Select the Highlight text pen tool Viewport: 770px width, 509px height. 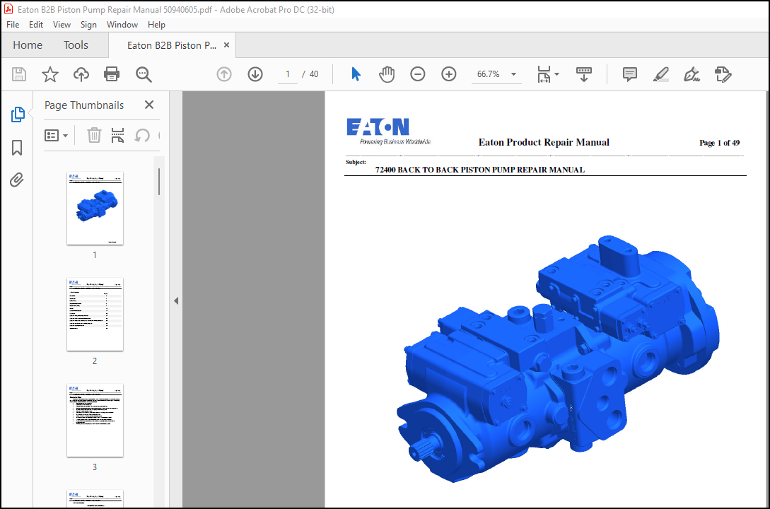pos(661,74)
